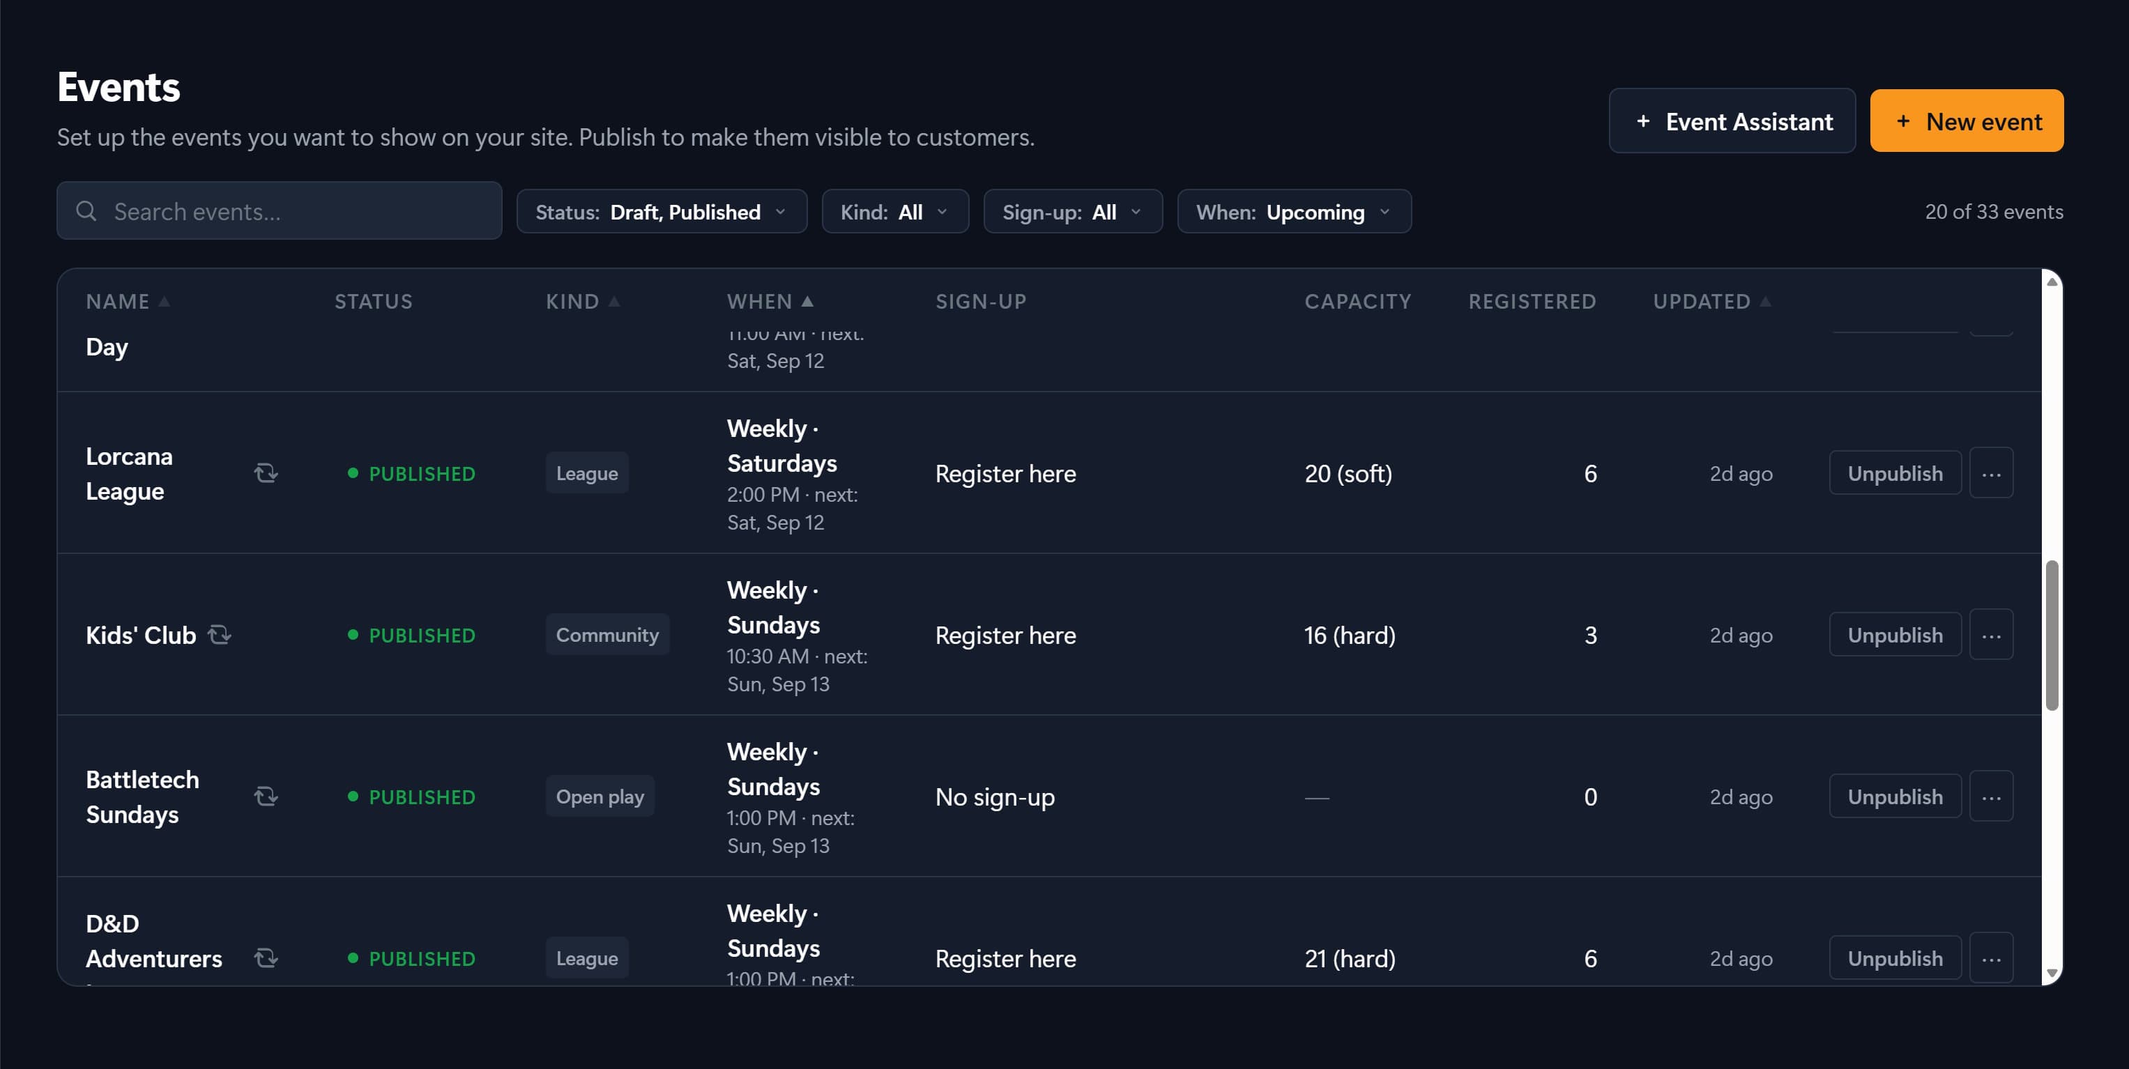
Task: Focus the Search events field
Action: 280,211
